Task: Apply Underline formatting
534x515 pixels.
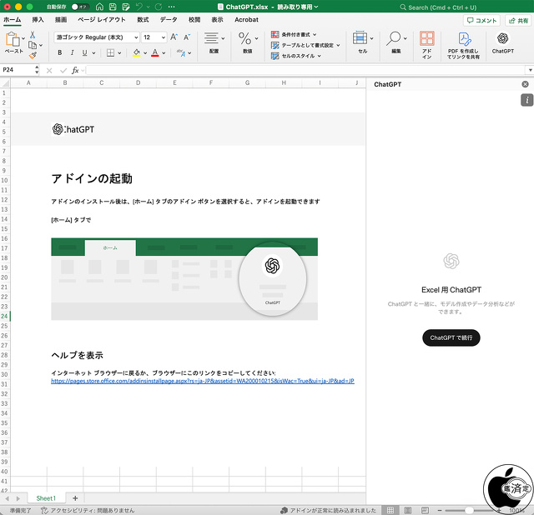Action: [x=84, y=52]
